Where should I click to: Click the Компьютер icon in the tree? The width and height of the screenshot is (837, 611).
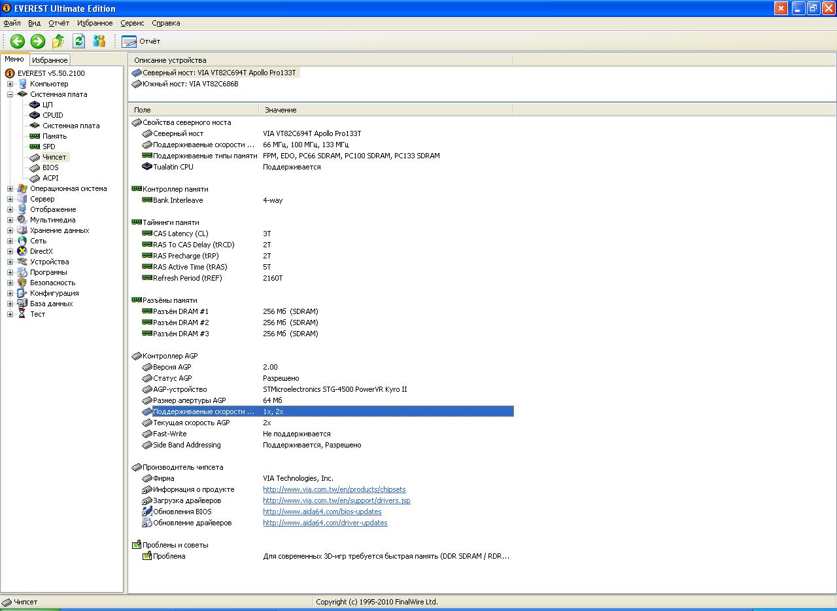tap(22, 84)
